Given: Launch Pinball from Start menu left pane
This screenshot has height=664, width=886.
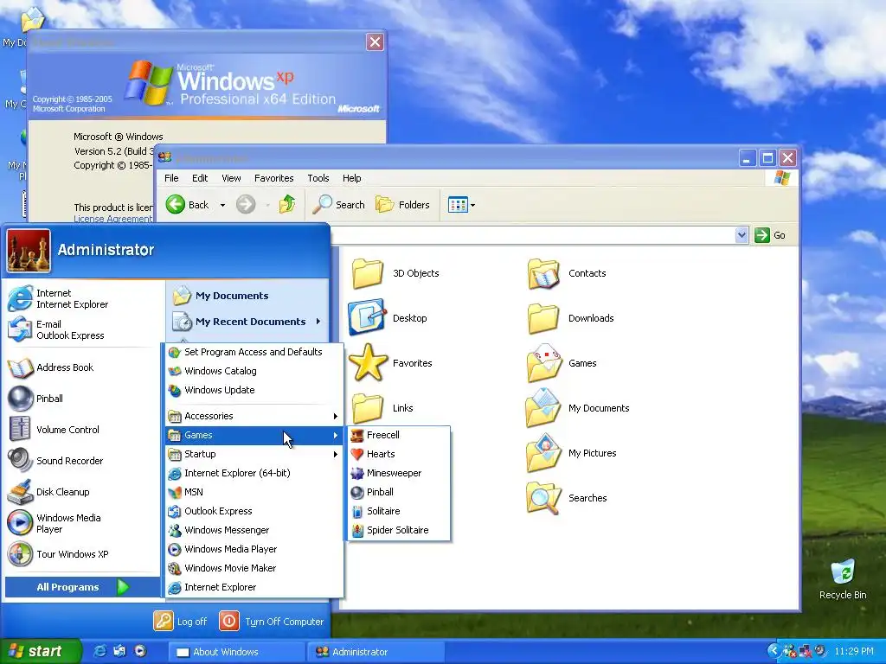Looking at the screenshot, I should 84,399.
